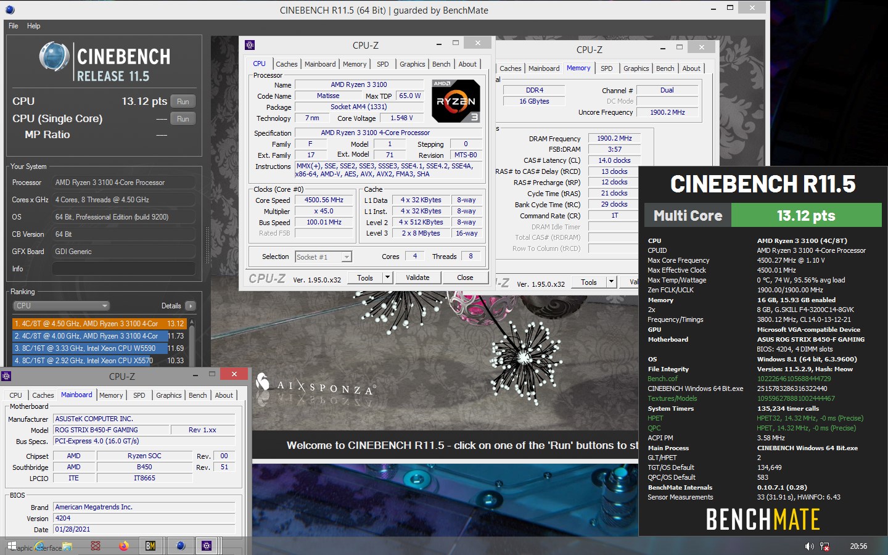Open About tab in front CPU-Z
Screen dimensions: 888x555
click(x=467, y=64)
